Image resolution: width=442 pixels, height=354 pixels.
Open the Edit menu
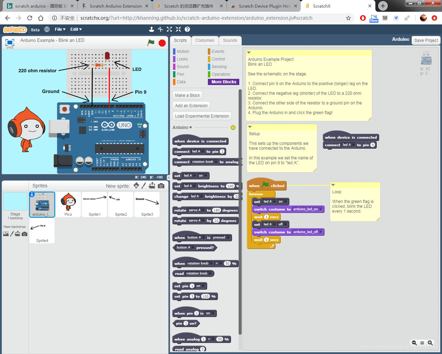[76, 29]
